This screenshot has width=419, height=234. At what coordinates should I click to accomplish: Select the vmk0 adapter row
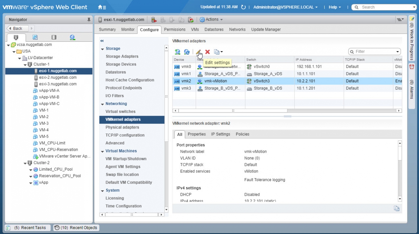[x=186, y=66]
